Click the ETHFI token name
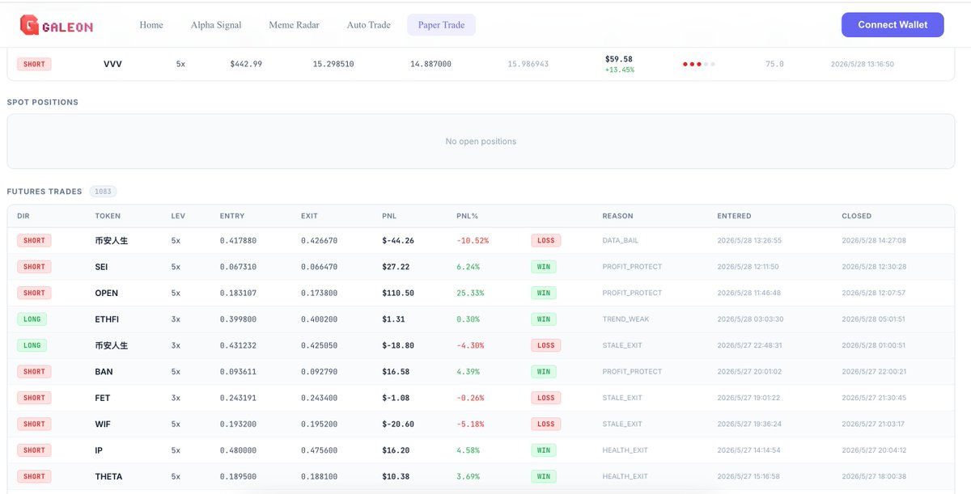This screenshot has height=494, width=971. (x=108, y=319)
